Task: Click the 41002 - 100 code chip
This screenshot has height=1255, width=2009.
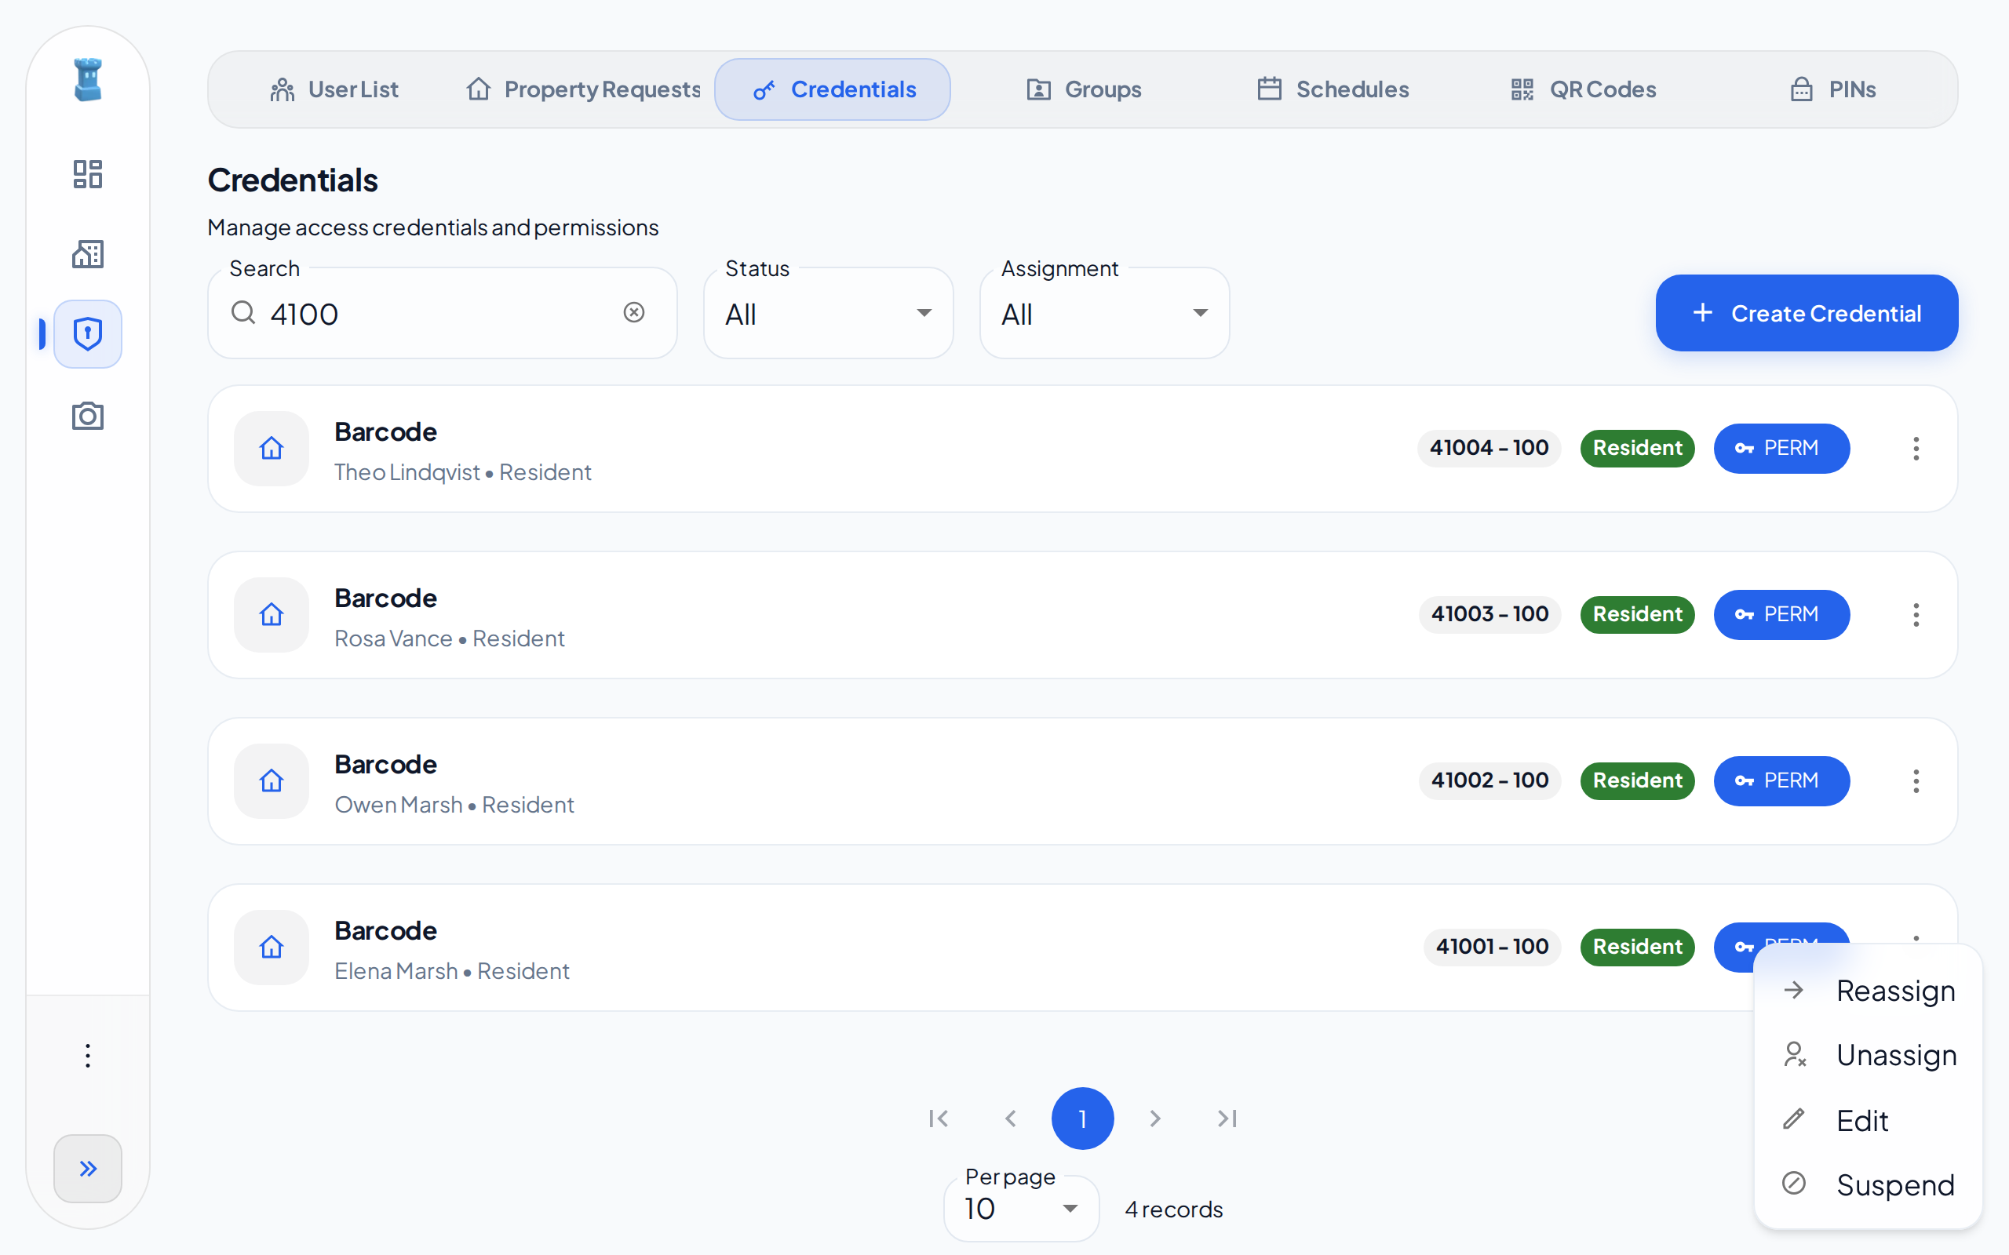Action: click(1489, 780)
